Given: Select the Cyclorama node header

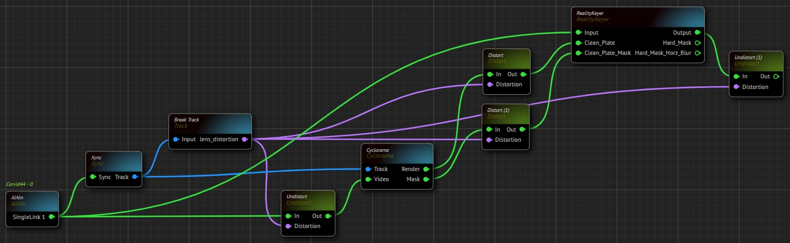Looking at the screenshot, I should coord(396,153).
